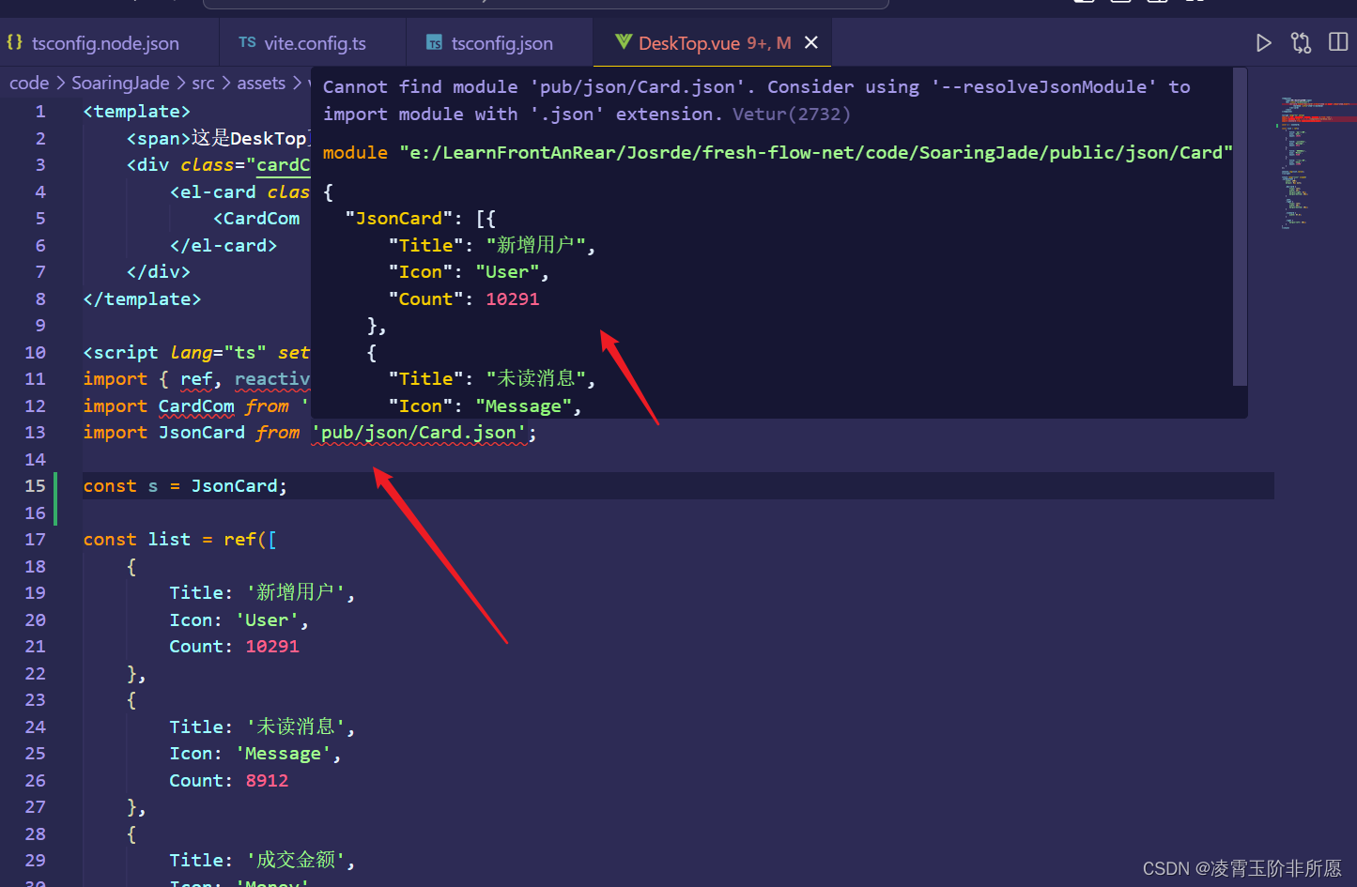Click line number 1 in the gutter
Viewport: 1357px width, 887px height.
click(x=40, y=112)
